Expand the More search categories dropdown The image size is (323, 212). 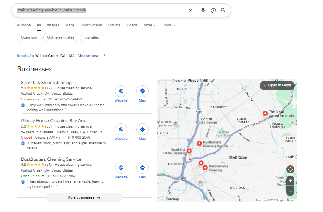pos(150,25)
